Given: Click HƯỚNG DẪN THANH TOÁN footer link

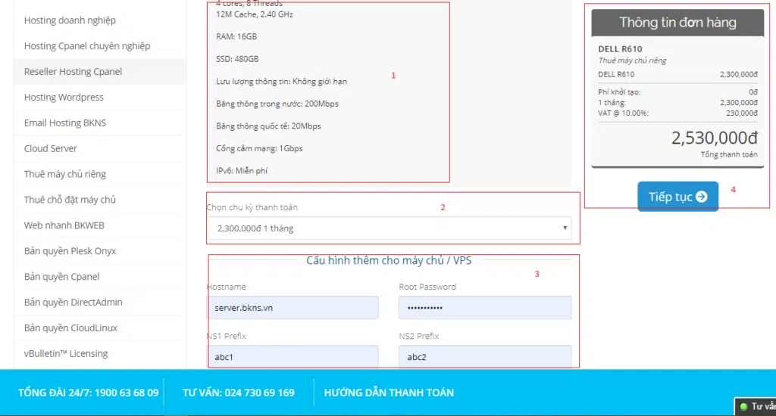Looking at the screenshot, I should pyautogui.click(x=389, y=393).
